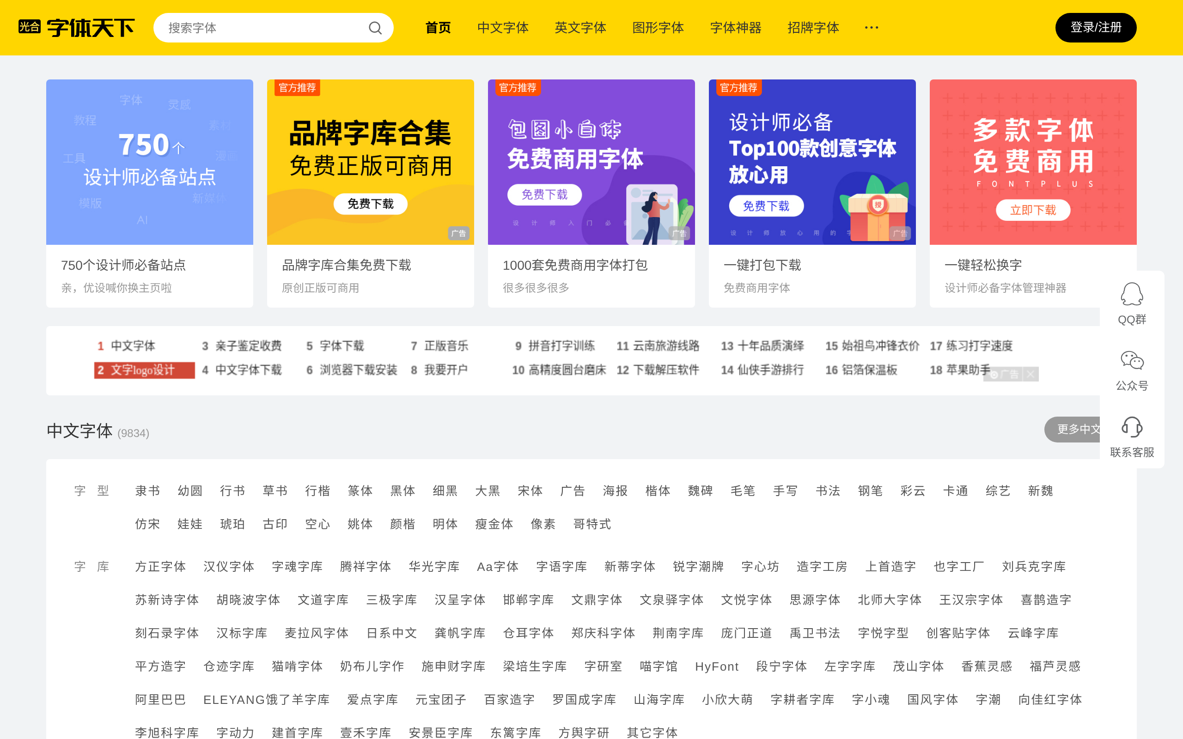Select the 幼圆 font type
This screenshot has height=739, width=1183.
pos(190,491)
